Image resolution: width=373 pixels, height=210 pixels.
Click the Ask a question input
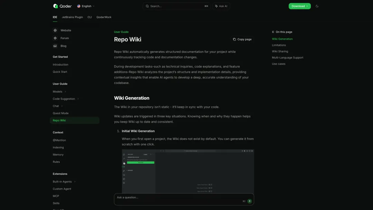(x=184, y=199)
